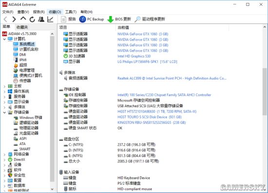Image resolution: width=268 pixels, height=193 pixels.
Task: Expand the 服务器 tree node
Action: coord(4,97)
